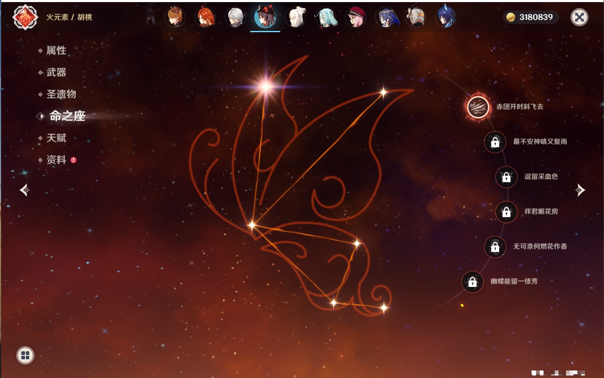Screen dimensions: 604x378
Task: Click the Mora balance 3180839
Action: 530,17
